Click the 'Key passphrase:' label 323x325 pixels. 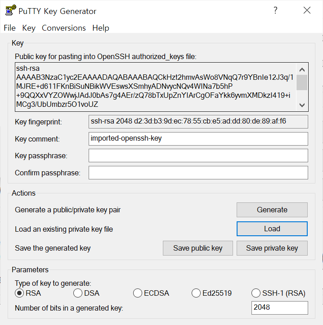(41, 156)
